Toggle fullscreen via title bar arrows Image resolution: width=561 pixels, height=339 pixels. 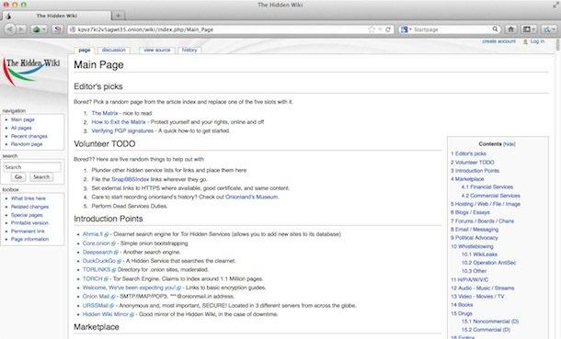(555, 5)
